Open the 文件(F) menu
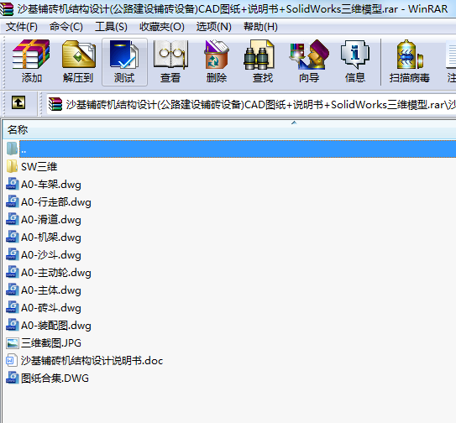 [x=22, y=27]
